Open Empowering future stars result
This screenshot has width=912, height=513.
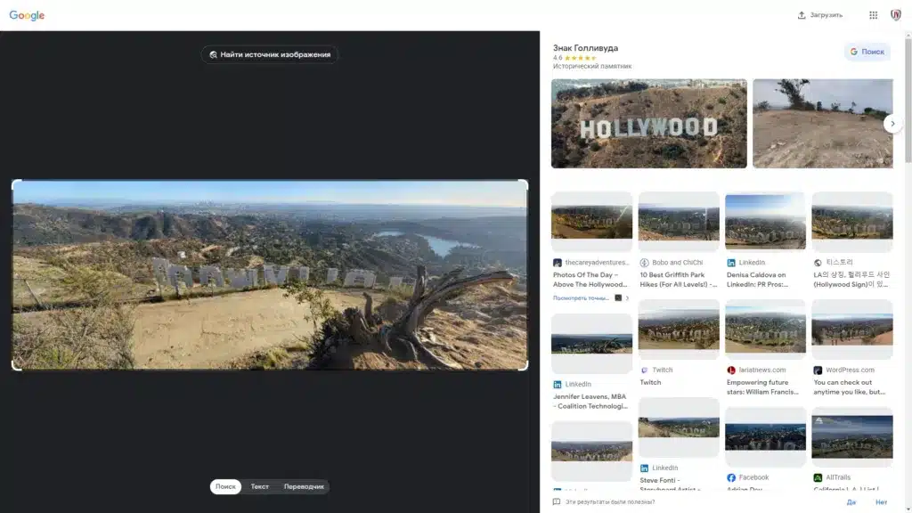click(x=762, y=387)
